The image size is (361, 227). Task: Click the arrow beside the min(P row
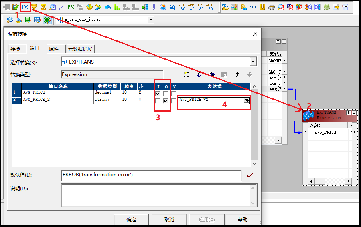point(284,77)
